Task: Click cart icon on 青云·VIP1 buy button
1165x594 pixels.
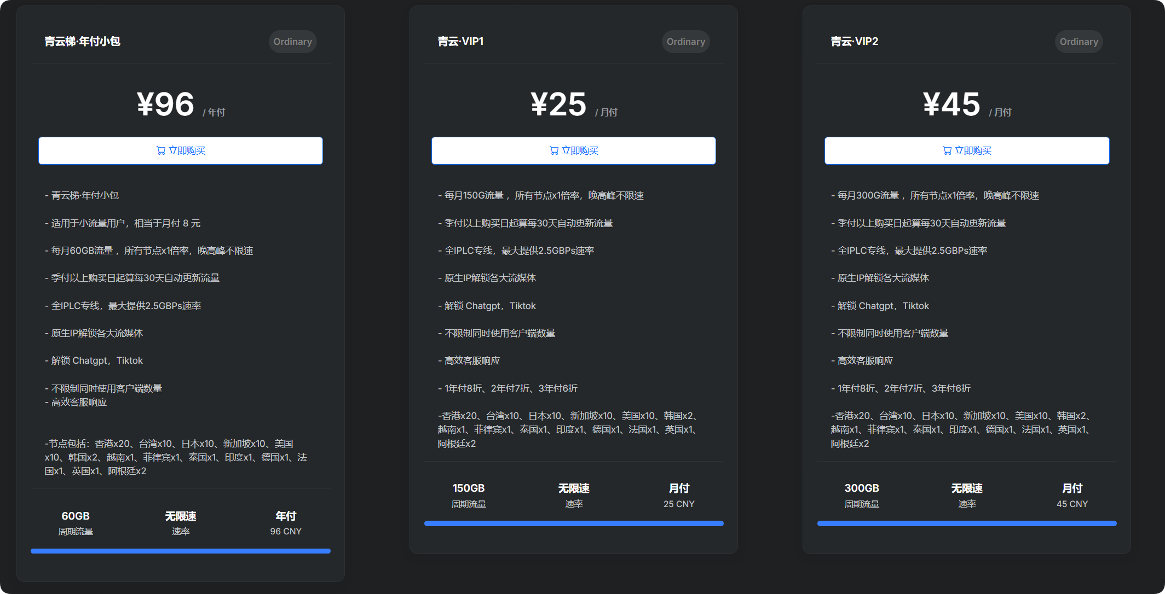Action: [554, 150]
